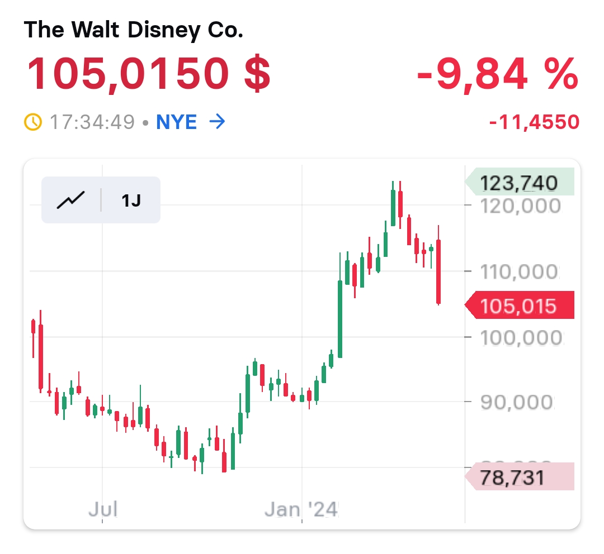The image size is (604, 554).
Task: Click the -9,84 % change value
Action: point(497,74)
